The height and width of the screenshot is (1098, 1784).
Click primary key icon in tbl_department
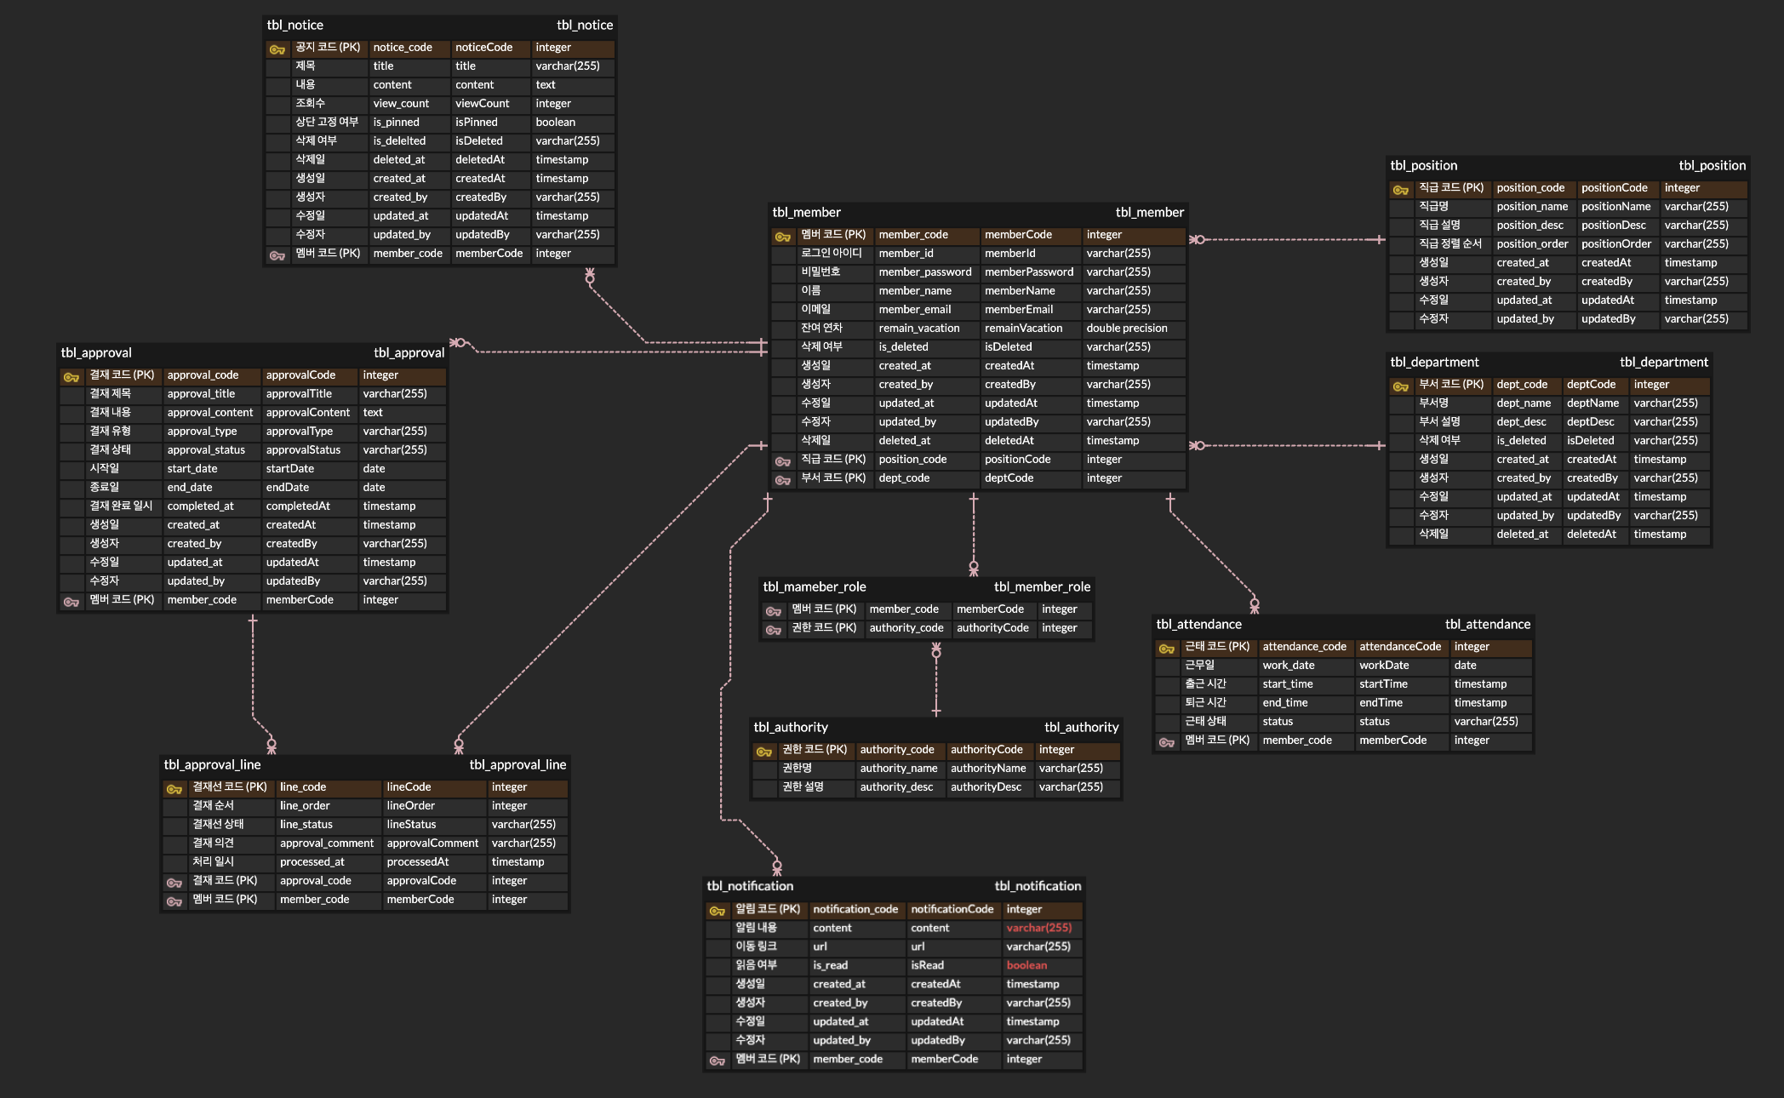(x=1400, y=386)
